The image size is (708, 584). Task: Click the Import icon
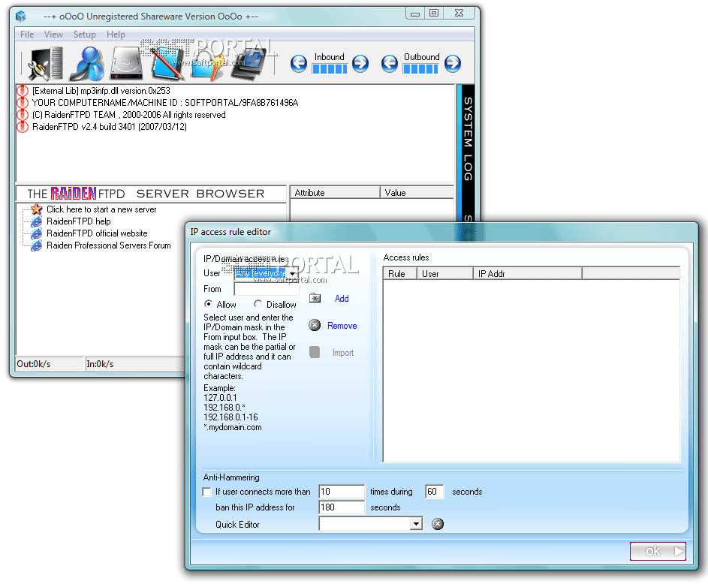(315, 352)
